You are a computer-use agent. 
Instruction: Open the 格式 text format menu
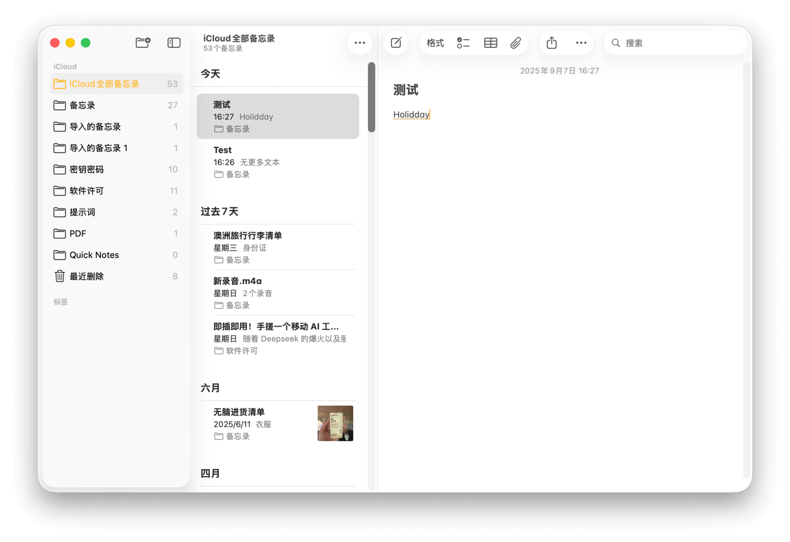(435, 43)
